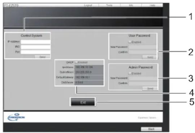Open the Help menu item

click(x=152, y=5)
